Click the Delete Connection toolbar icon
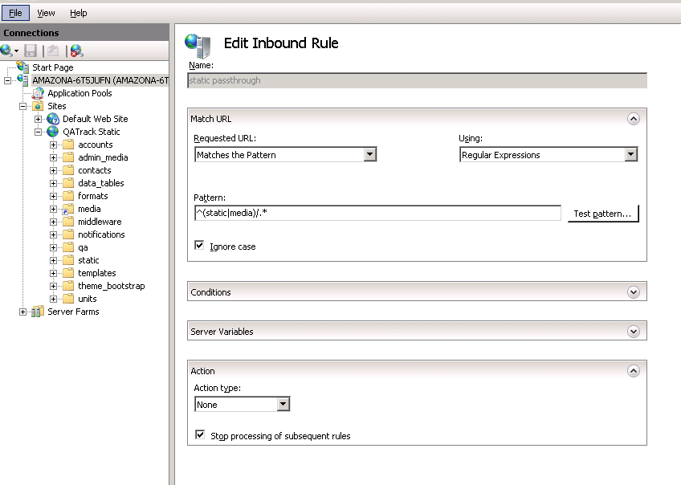 pos(76,51)
